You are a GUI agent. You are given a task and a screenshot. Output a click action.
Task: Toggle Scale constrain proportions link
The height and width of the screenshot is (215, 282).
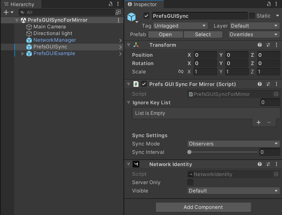pos(181,71)
